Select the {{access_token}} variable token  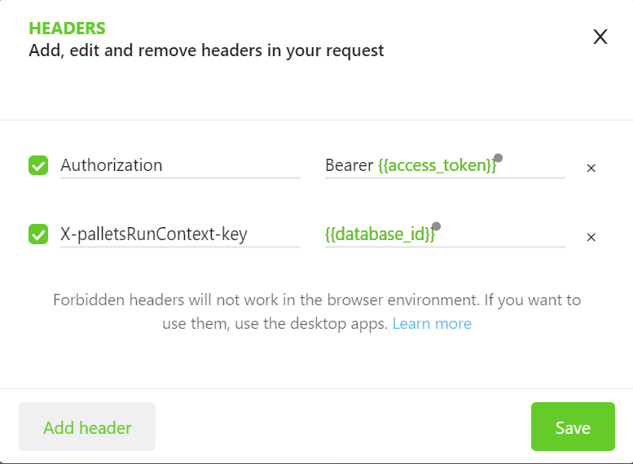[436, 166]
